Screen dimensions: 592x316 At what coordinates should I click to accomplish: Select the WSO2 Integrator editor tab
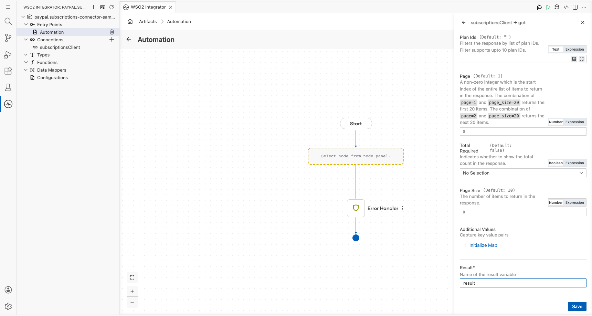pyautogui.click(x=148, y=7)
